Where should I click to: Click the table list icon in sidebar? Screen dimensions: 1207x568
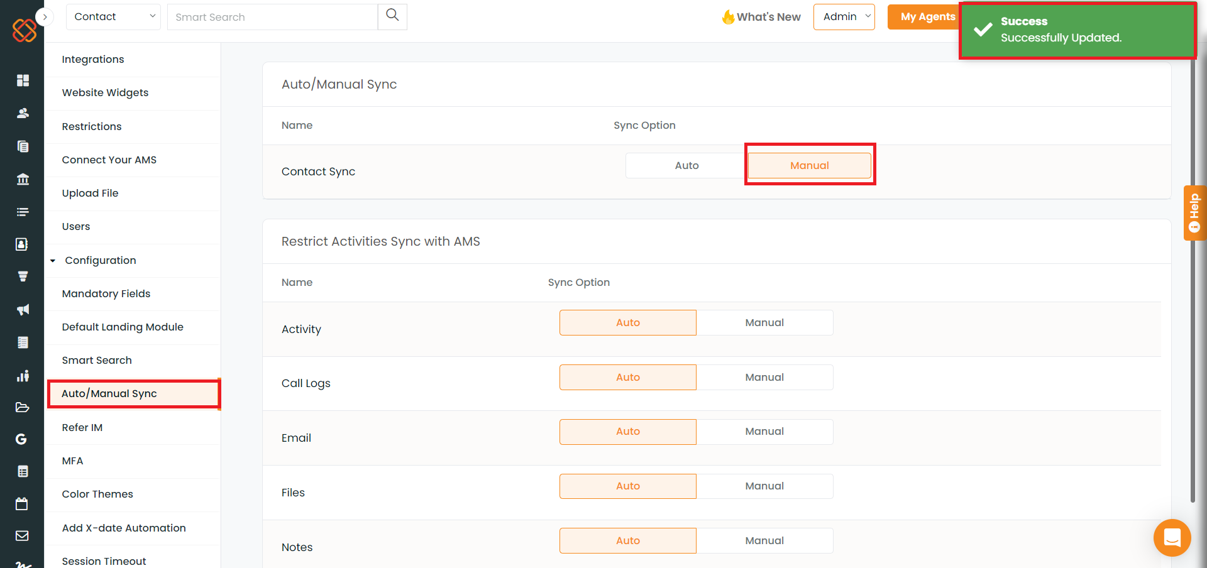click(23, 471)
